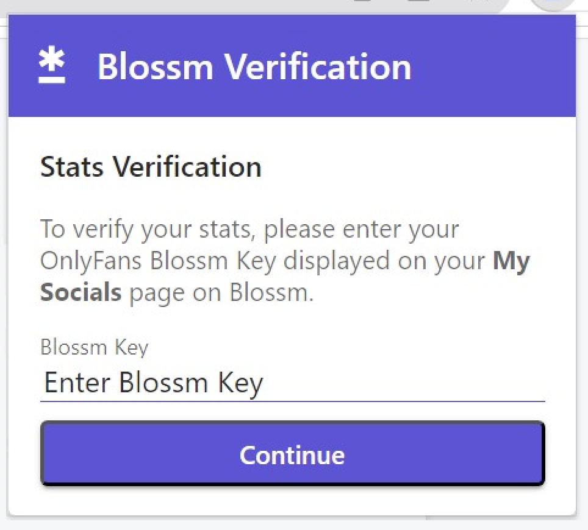Click the bold word Socials
The width and height of the screenshot is (588, 530).
coord(81,292)
